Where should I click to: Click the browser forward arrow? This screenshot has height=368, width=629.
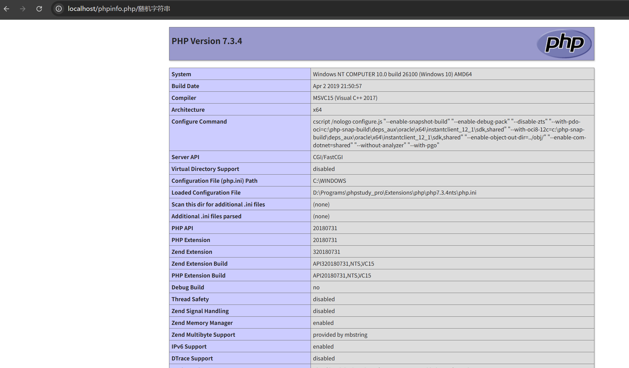(23, 9)
